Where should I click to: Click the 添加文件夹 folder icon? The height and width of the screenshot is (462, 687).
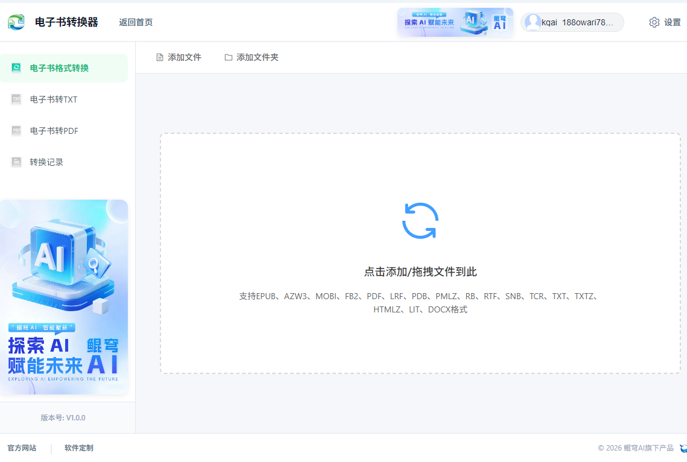point(228,57)
